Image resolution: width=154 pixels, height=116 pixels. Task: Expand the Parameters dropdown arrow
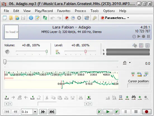click(x=128, y=18)
